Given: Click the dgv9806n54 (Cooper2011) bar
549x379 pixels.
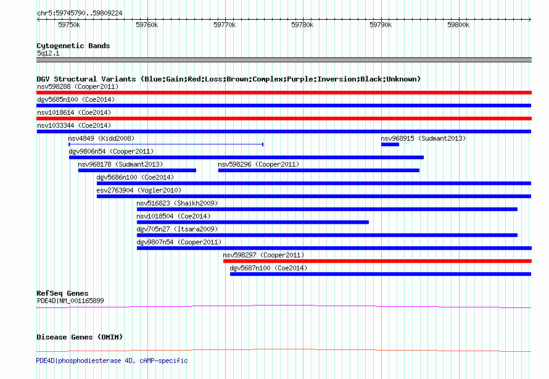Looking at the screenshot, I should point(247,157).
